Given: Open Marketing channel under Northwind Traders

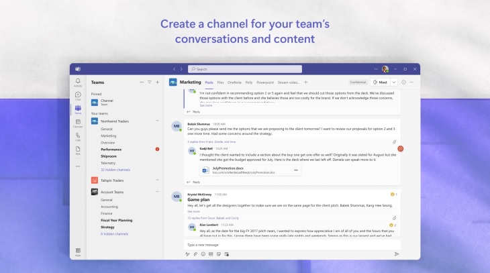Looking at the screenshot, I should (x=109, y=136).
